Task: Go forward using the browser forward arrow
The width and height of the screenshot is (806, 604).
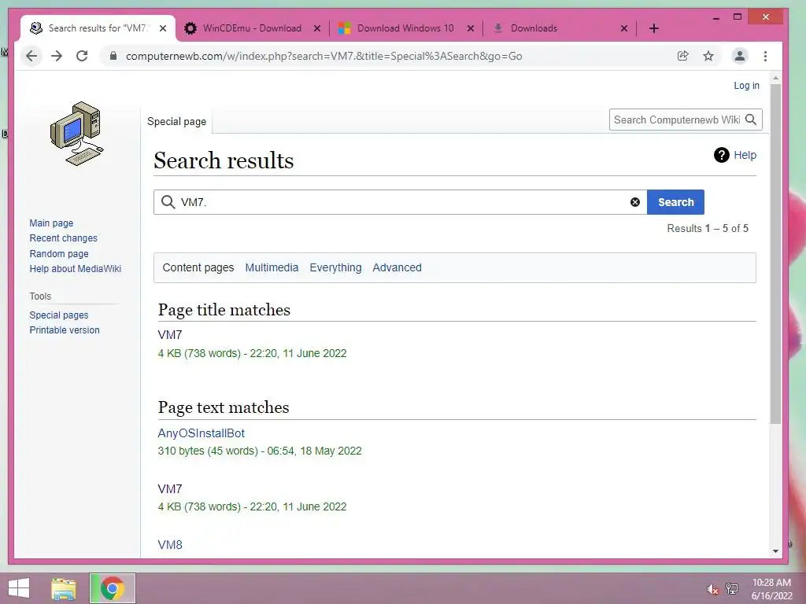Action: pos(57,56)
